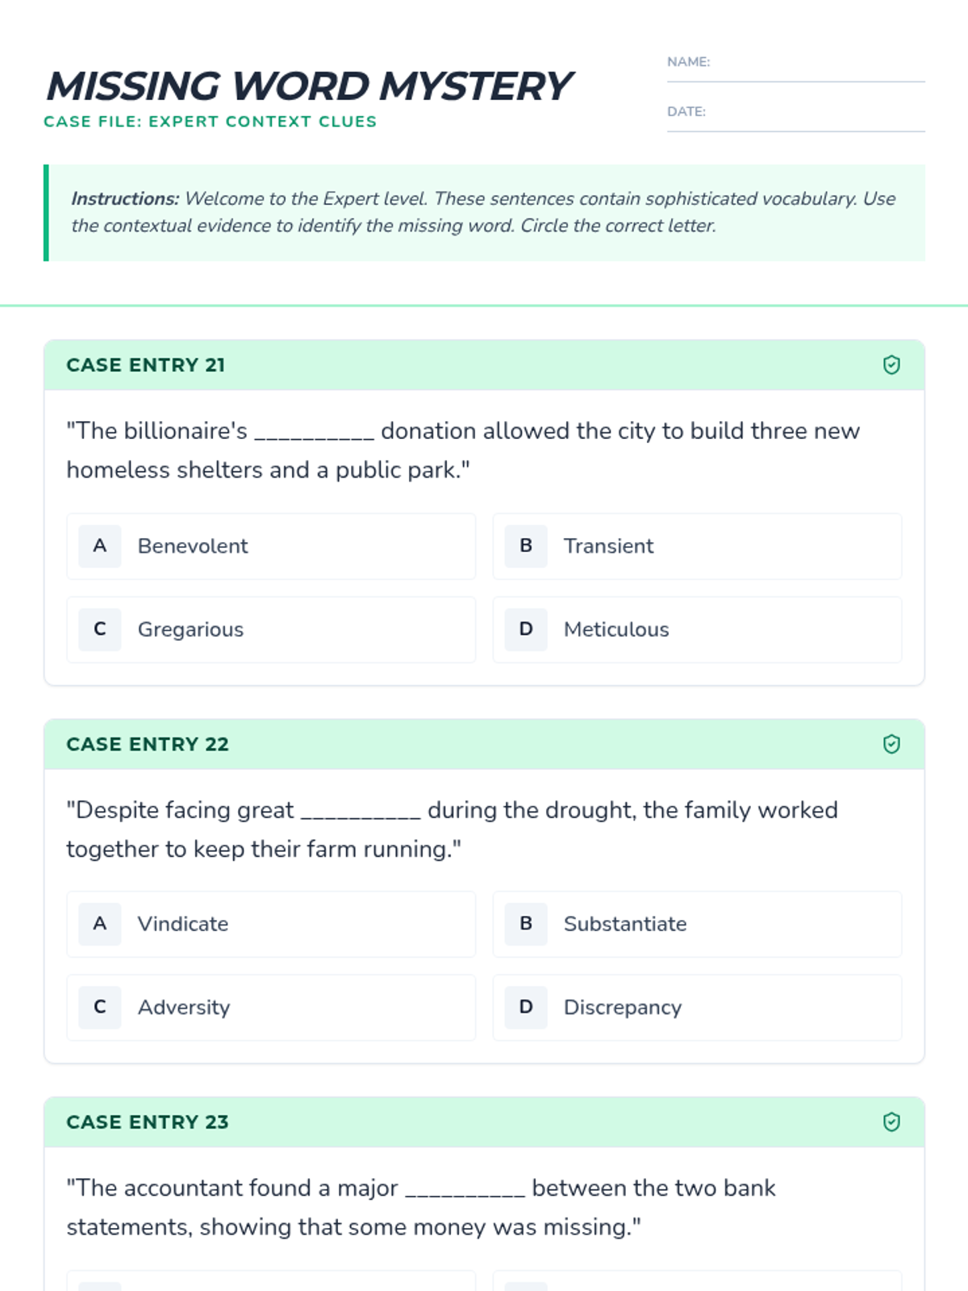Choose the Adversity answer option
The image size is (968, 1291).
(x=271, y=1007)
